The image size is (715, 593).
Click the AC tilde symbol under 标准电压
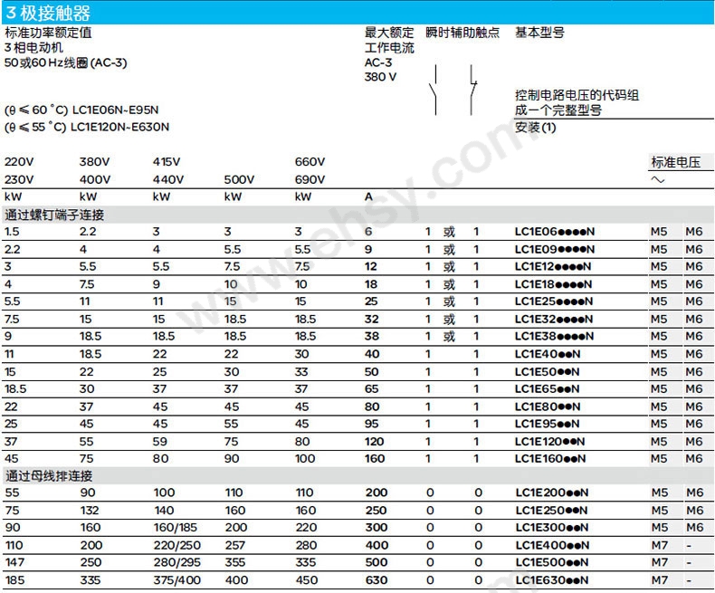tap(658, 180)
